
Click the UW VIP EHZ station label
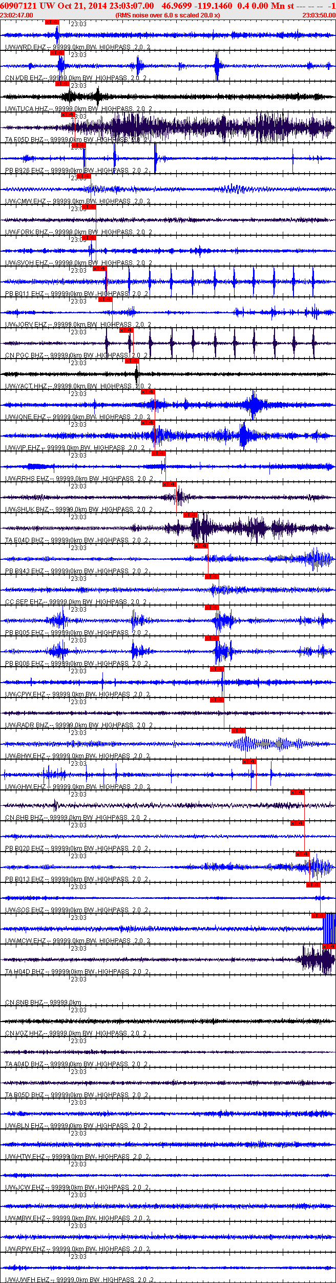[75, 448]
